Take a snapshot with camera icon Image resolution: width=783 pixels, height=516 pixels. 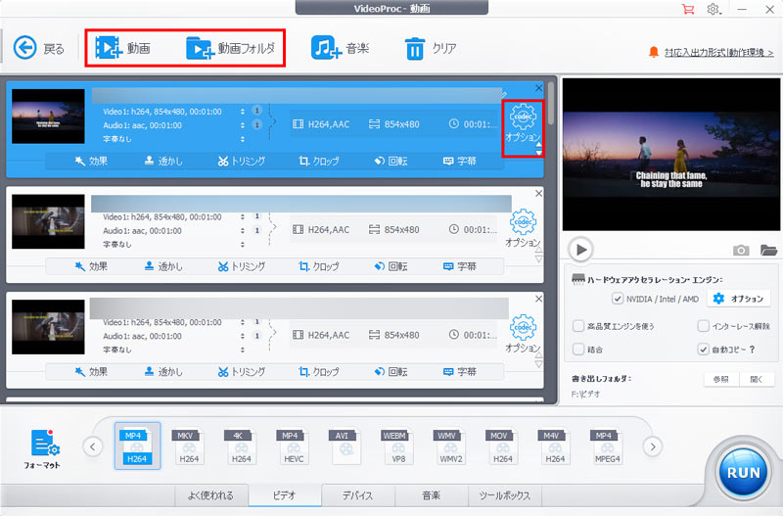click(x=741, y=250)
